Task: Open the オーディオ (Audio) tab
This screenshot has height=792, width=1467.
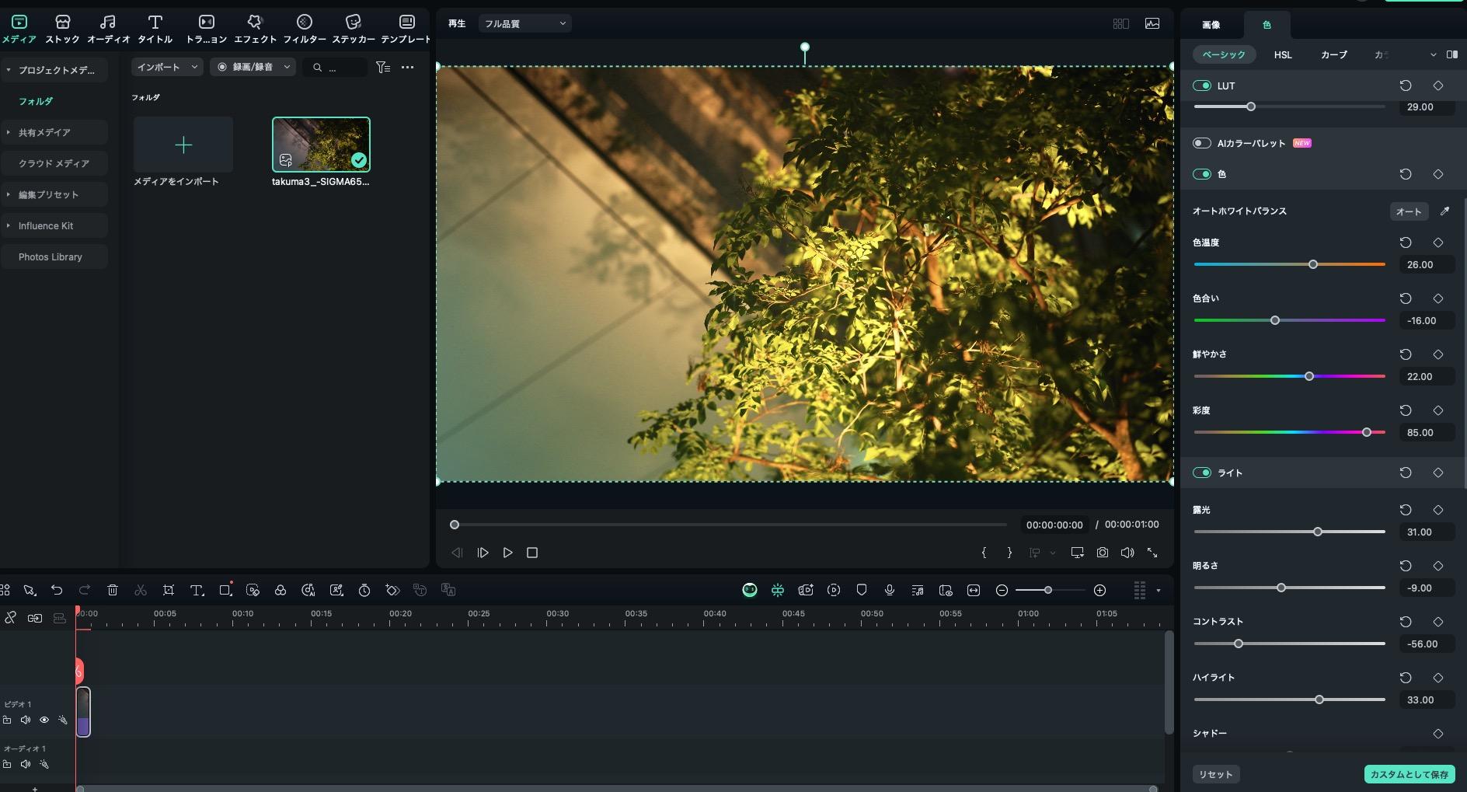Action: tap(108, 29)
